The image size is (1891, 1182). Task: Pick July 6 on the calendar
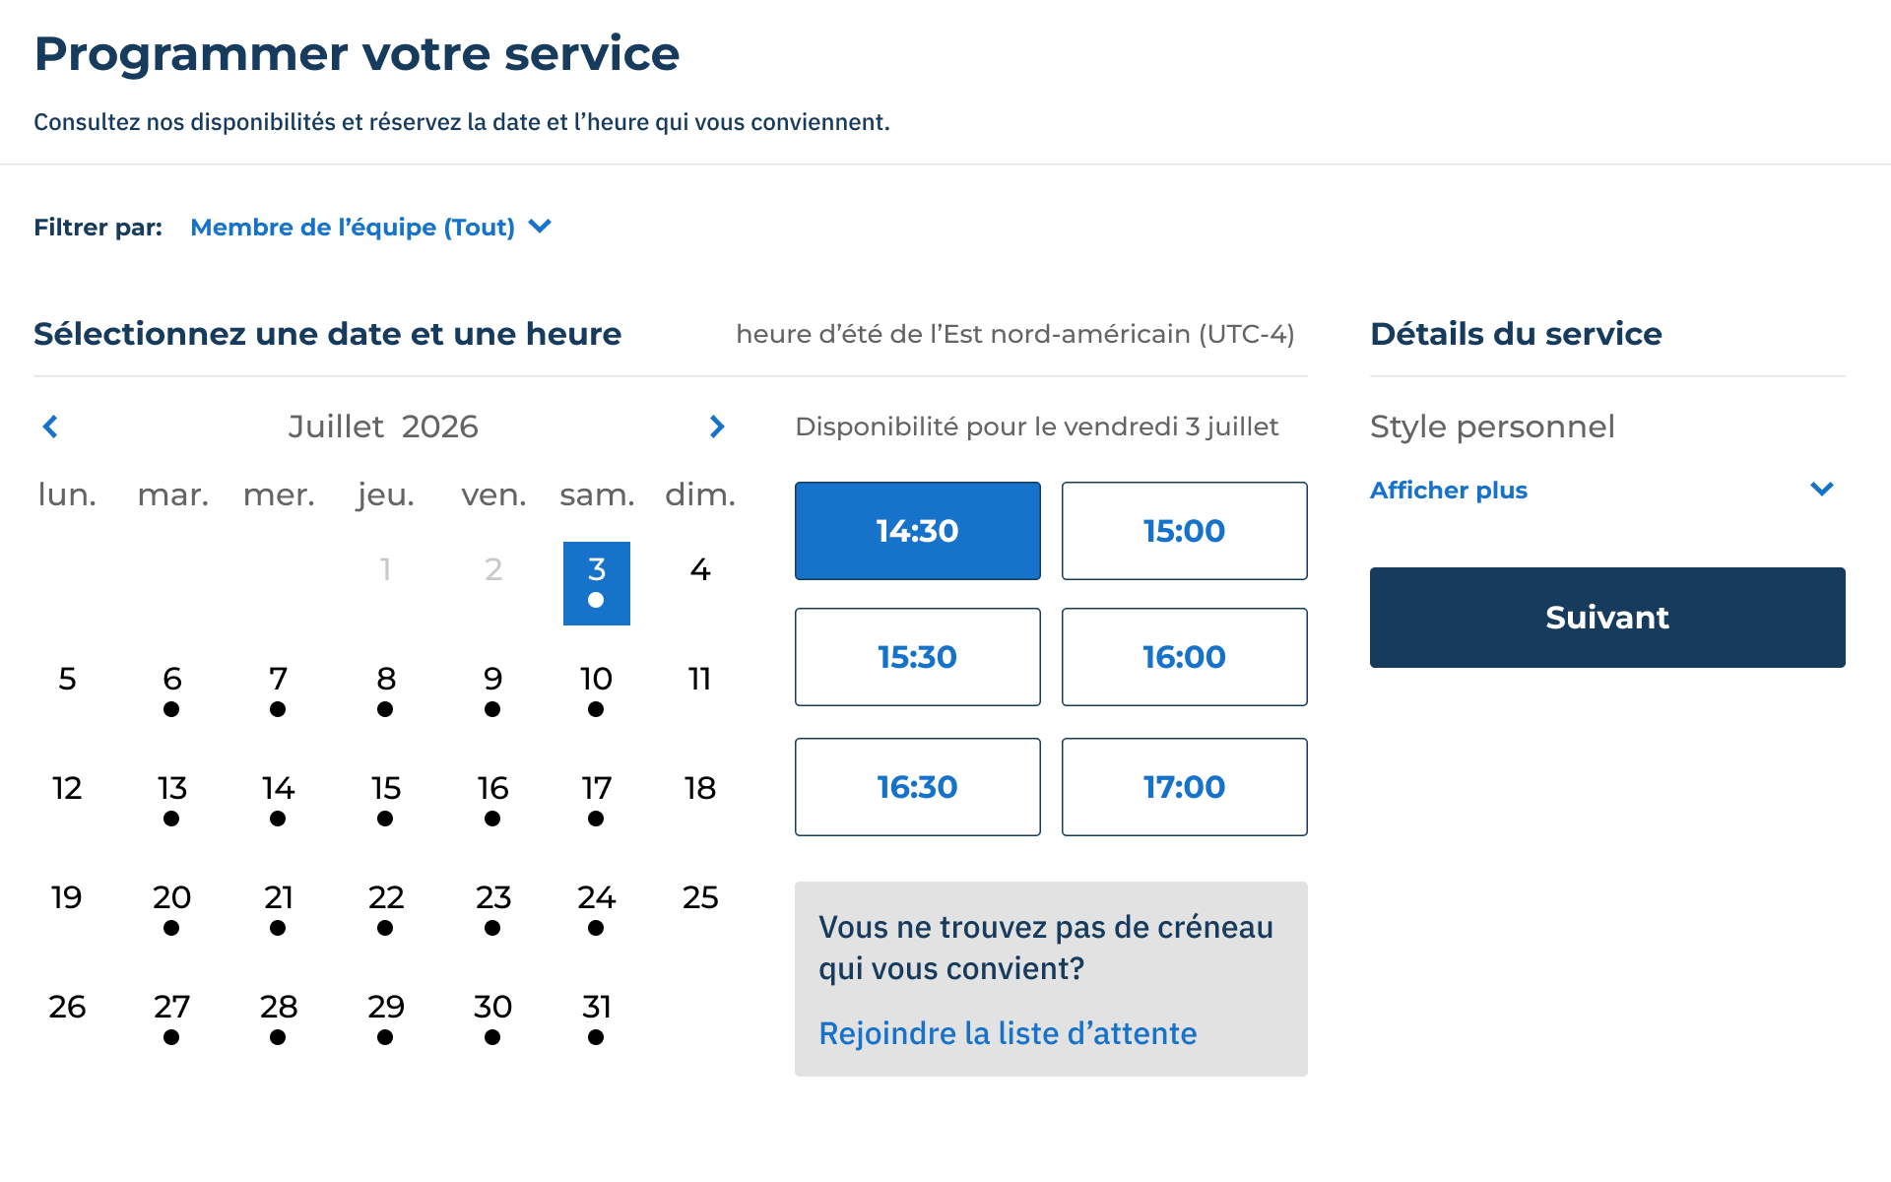click(171, 691)
